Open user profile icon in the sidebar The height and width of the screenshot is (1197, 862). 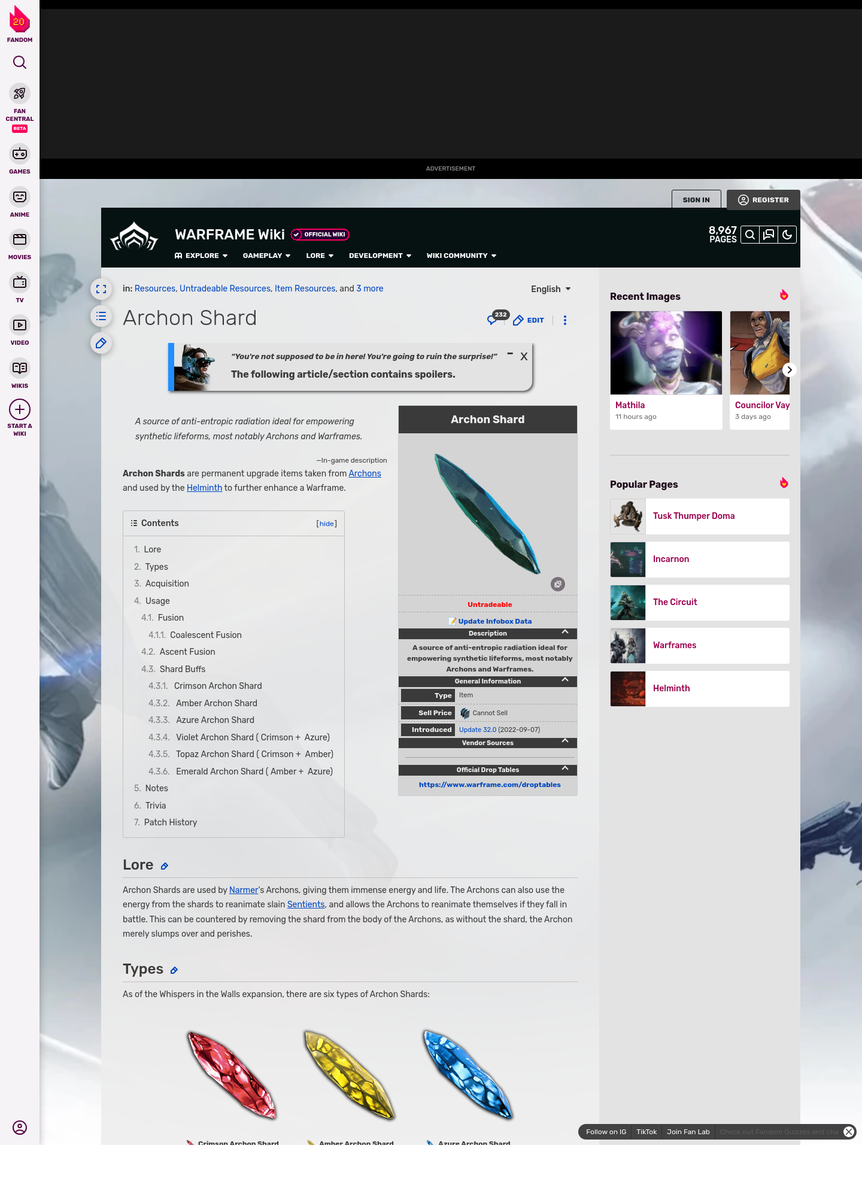pos(20,1128)
